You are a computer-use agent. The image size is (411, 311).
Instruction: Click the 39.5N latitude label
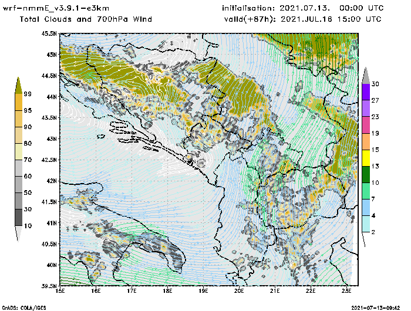(x=49, y=286)
